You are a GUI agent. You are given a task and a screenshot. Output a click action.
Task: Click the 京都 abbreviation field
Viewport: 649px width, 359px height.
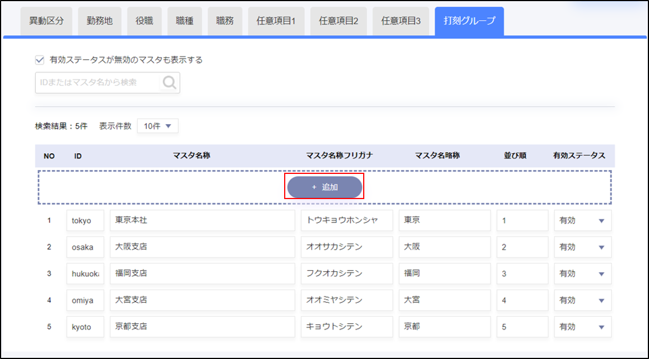[x=444, y=327]
